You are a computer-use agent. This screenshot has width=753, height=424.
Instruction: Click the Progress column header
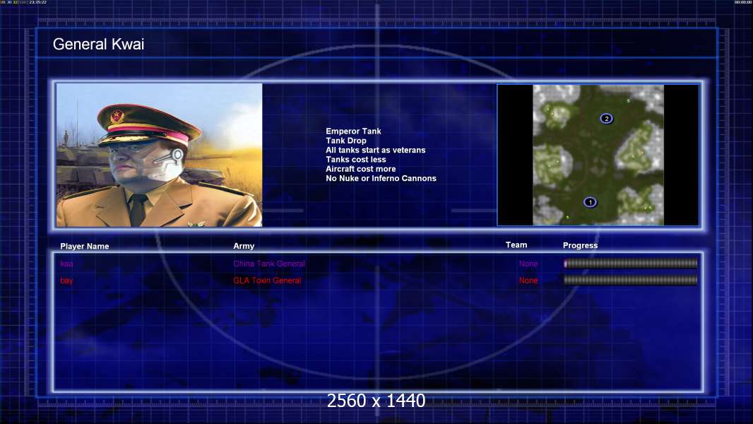580,245
